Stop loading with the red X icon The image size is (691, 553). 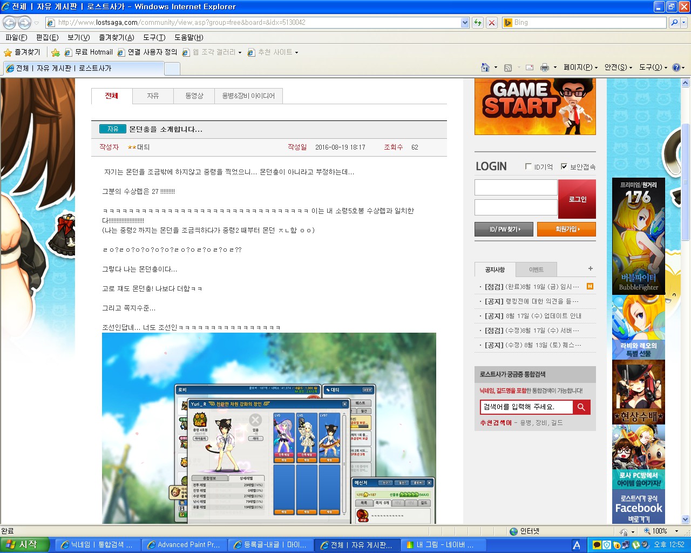[492, 23]
